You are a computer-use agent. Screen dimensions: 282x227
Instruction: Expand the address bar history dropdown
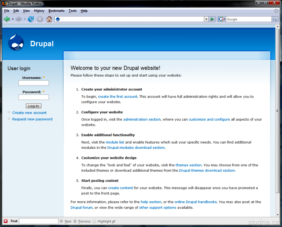coord(206,19)
